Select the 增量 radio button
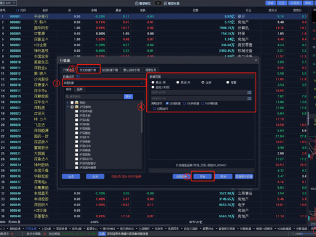Screen dimensions: 316x237 pos(228,82)
